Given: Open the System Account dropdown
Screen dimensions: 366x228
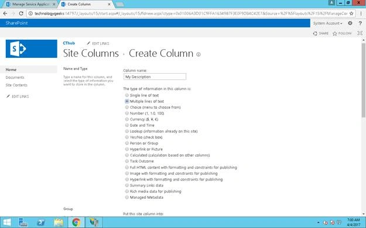Looking at the screenshot, I should point(327,23).
